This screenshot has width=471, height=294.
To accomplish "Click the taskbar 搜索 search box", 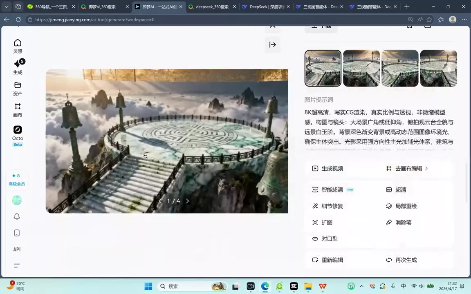I will pos(193,286).
